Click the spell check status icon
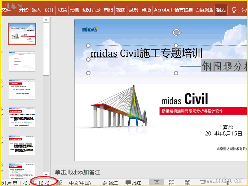 (x=60, y=183)
